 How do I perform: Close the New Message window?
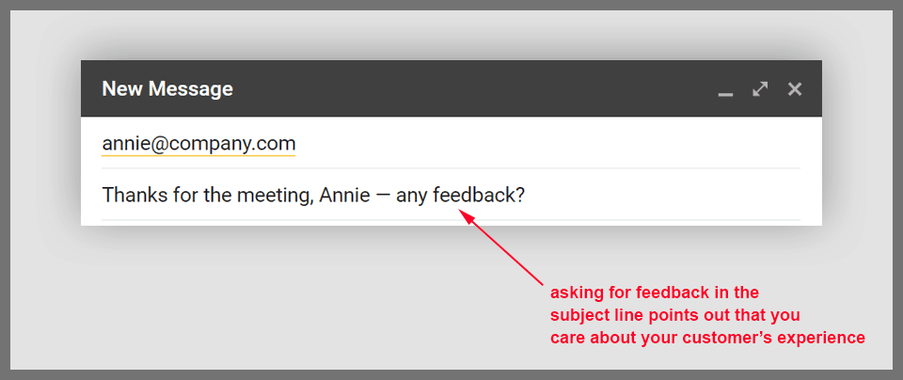point(795,89)
